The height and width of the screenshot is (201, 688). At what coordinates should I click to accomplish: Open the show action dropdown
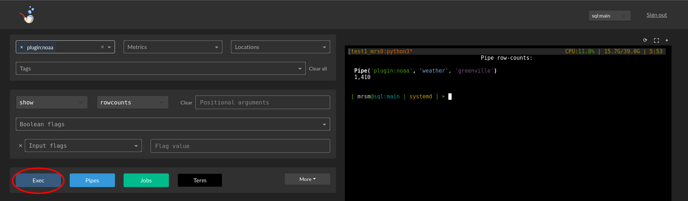[52, 102]
